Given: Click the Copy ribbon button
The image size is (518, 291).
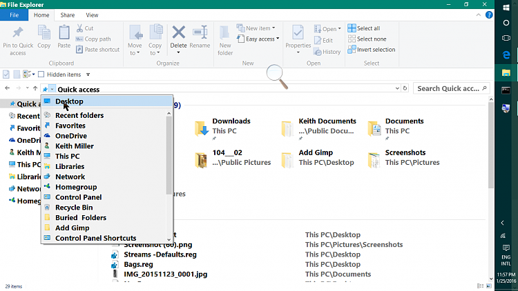Looking at the screenshot, I should (x=44, y=37).
